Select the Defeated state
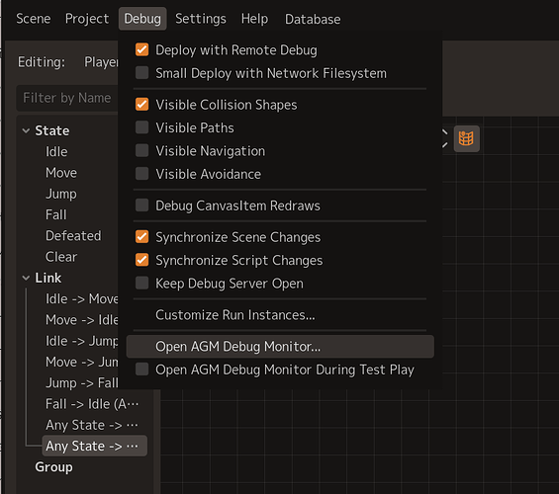The width and height of the screenshot is (559, 494). (x=73, y=235)
